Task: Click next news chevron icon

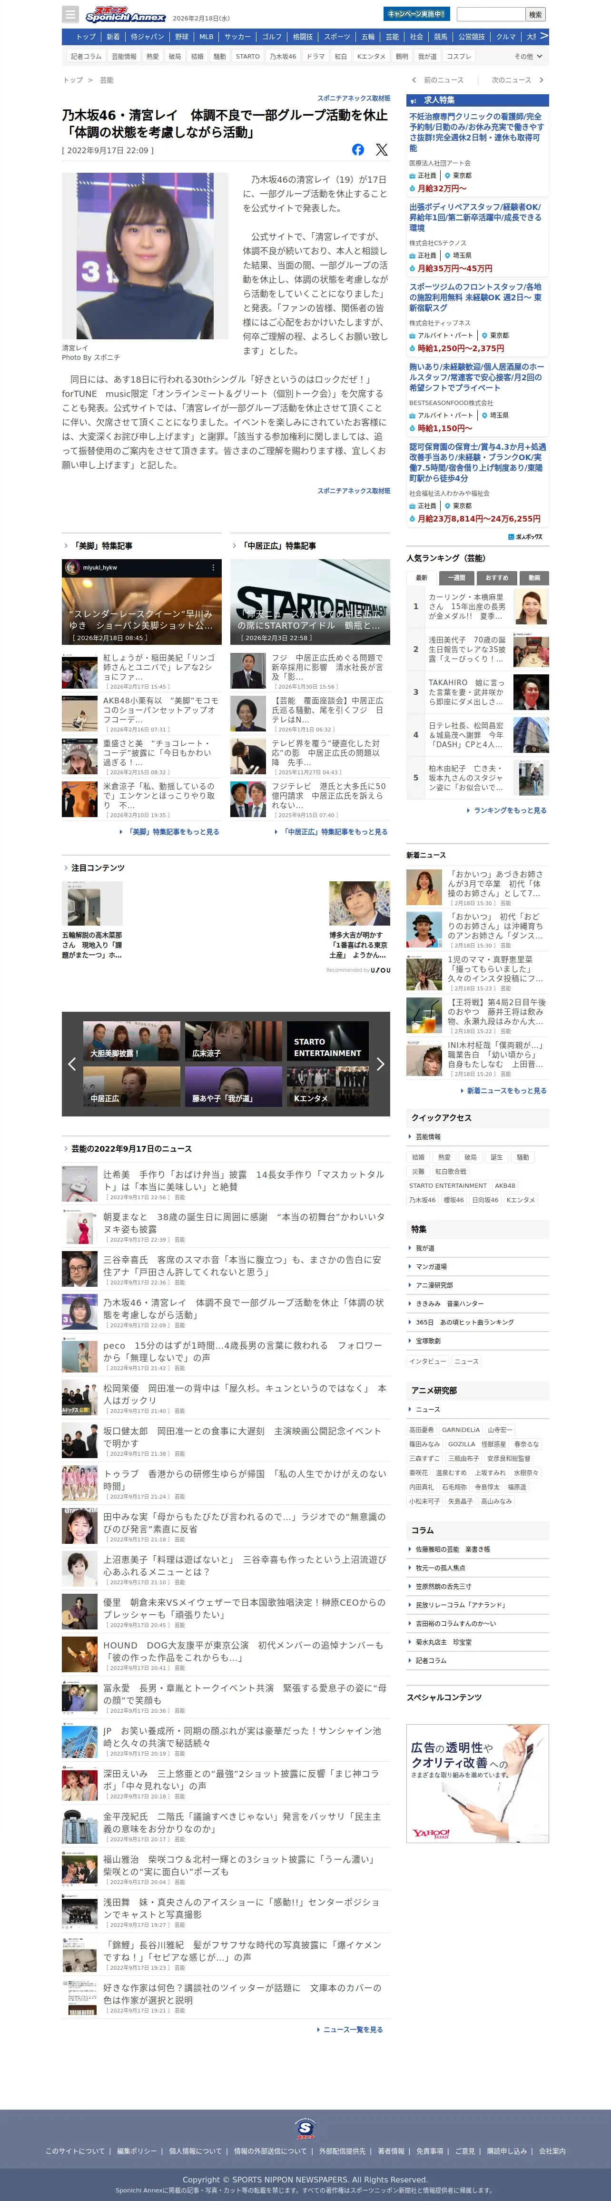Action: tap(541, 80)
